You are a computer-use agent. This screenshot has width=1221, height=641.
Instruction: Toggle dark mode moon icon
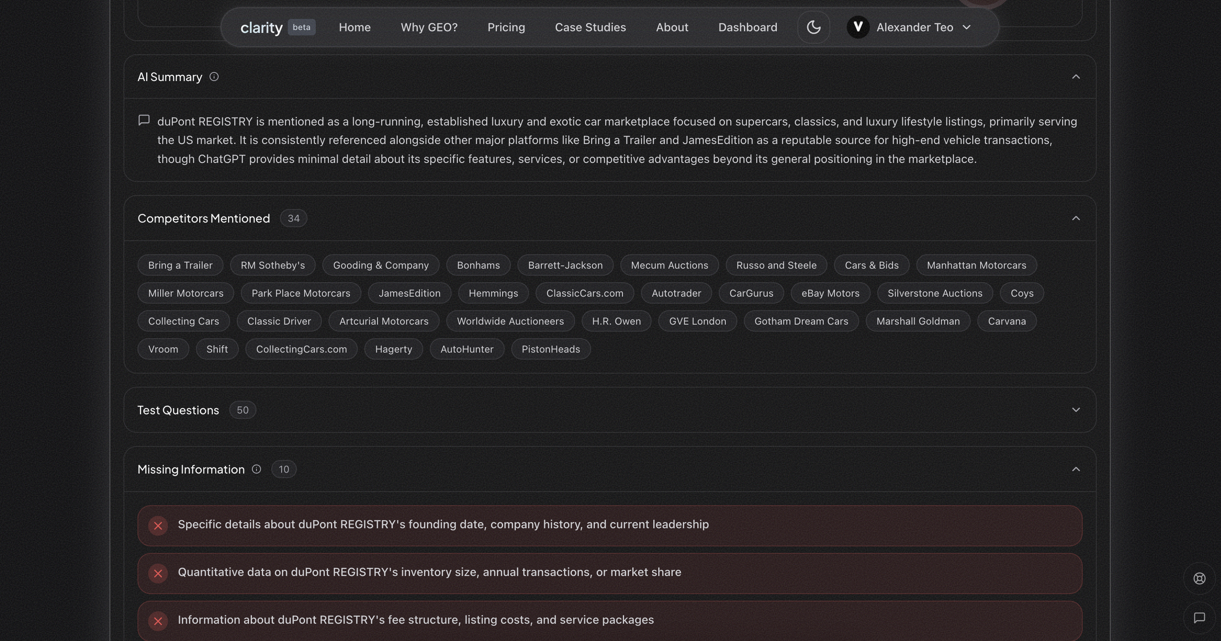coord(813,27)
